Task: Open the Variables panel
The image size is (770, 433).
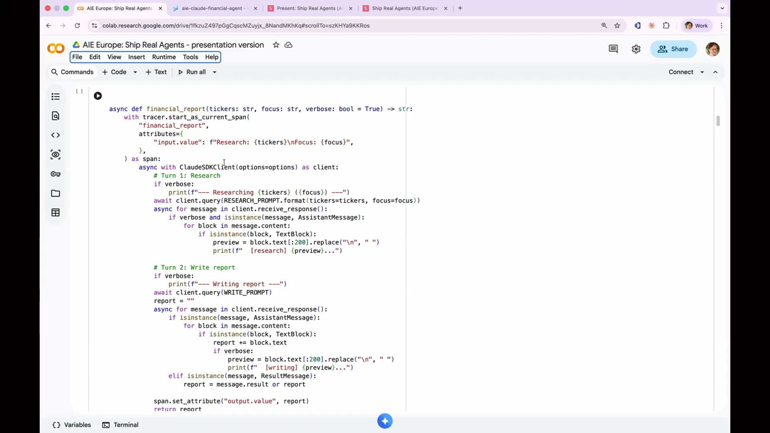Action: [72, 425]
